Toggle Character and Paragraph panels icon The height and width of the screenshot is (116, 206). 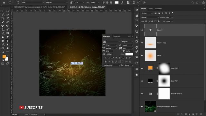tap(128, 3)
